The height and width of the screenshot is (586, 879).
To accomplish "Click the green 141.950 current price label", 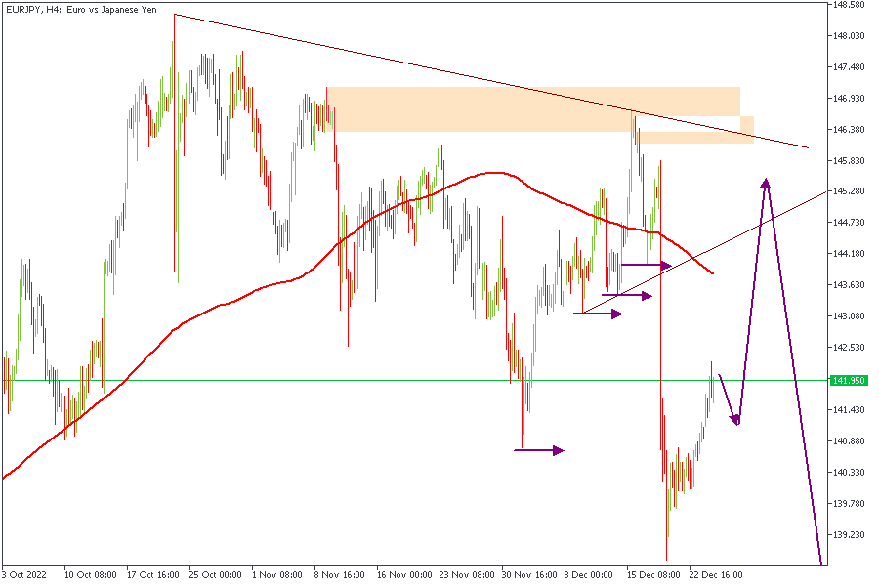I will 848,381.
